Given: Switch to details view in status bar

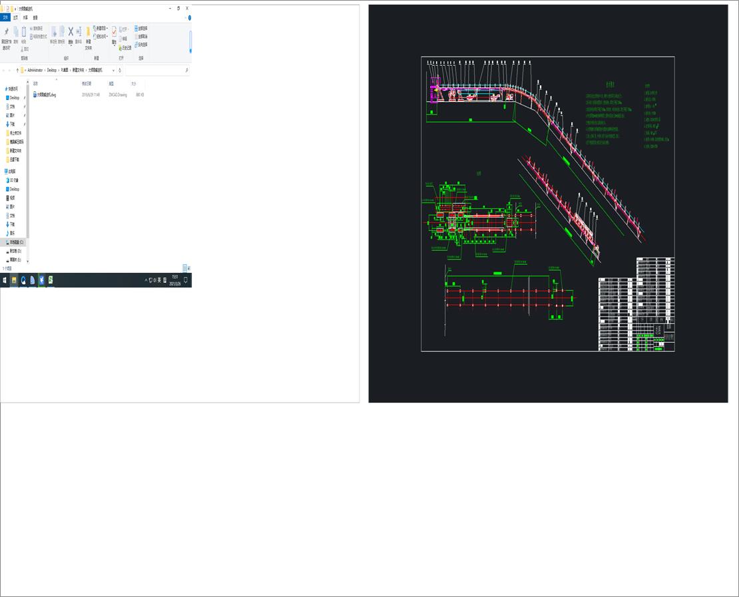Looking at the screenshot, I should 184,268.
